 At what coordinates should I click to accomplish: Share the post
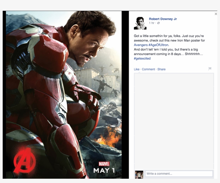click(x=161, y=69)
